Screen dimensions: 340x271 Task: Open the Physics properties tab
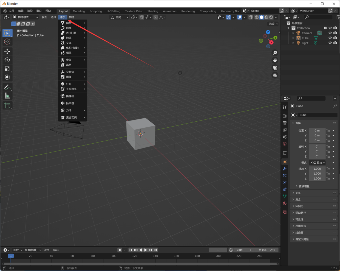pos(285,182)
